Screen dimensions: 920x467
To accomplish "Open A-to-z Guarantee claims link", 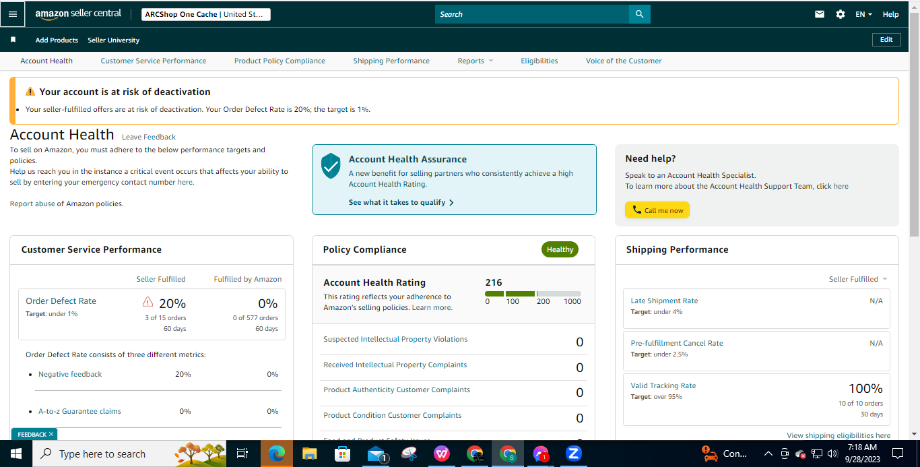I will coord(79,411).
